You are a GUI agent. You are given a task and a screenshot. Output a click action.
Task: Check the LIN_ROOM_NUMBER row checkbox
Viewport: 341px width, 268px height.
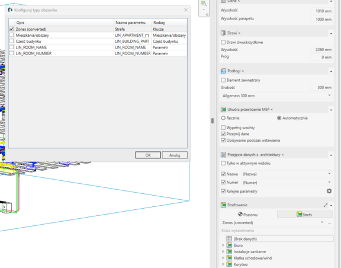(x=11, y=53)
